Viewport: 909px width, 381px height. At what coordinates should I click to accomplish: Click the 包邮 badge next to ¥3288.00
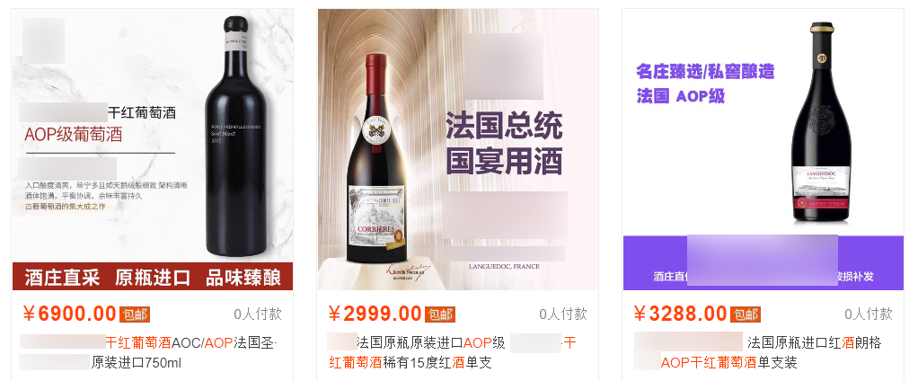point(746,315)
